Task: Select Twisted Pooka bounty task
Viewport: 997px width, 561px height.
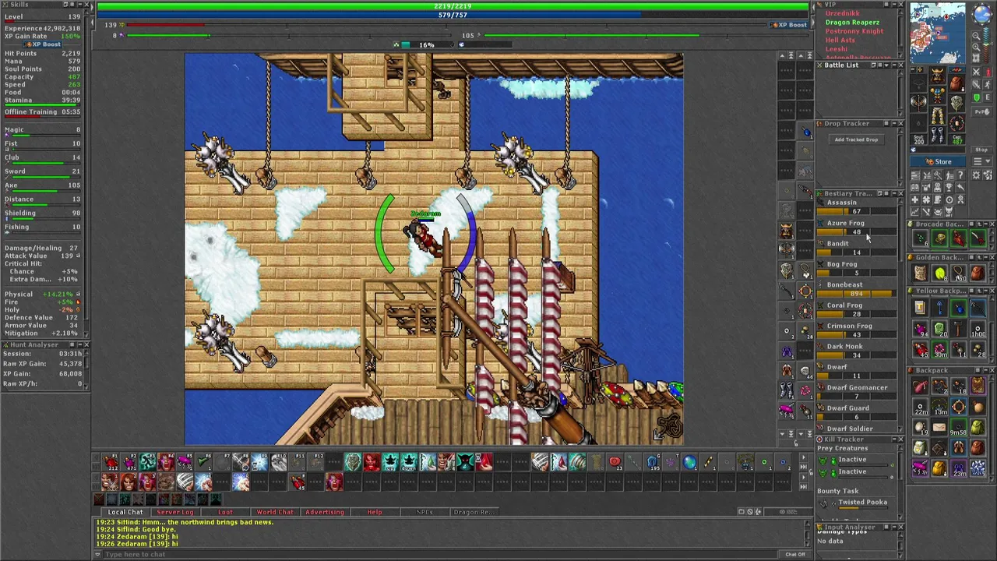Action: (863, 502)
